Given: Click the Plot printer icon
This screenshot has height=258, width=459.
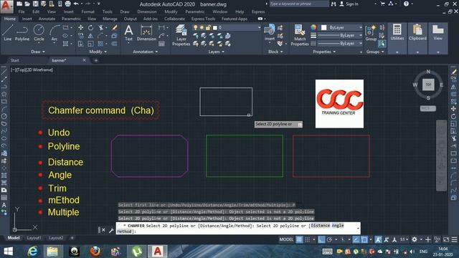Looking at the screenshot, I should coord(67,4).
